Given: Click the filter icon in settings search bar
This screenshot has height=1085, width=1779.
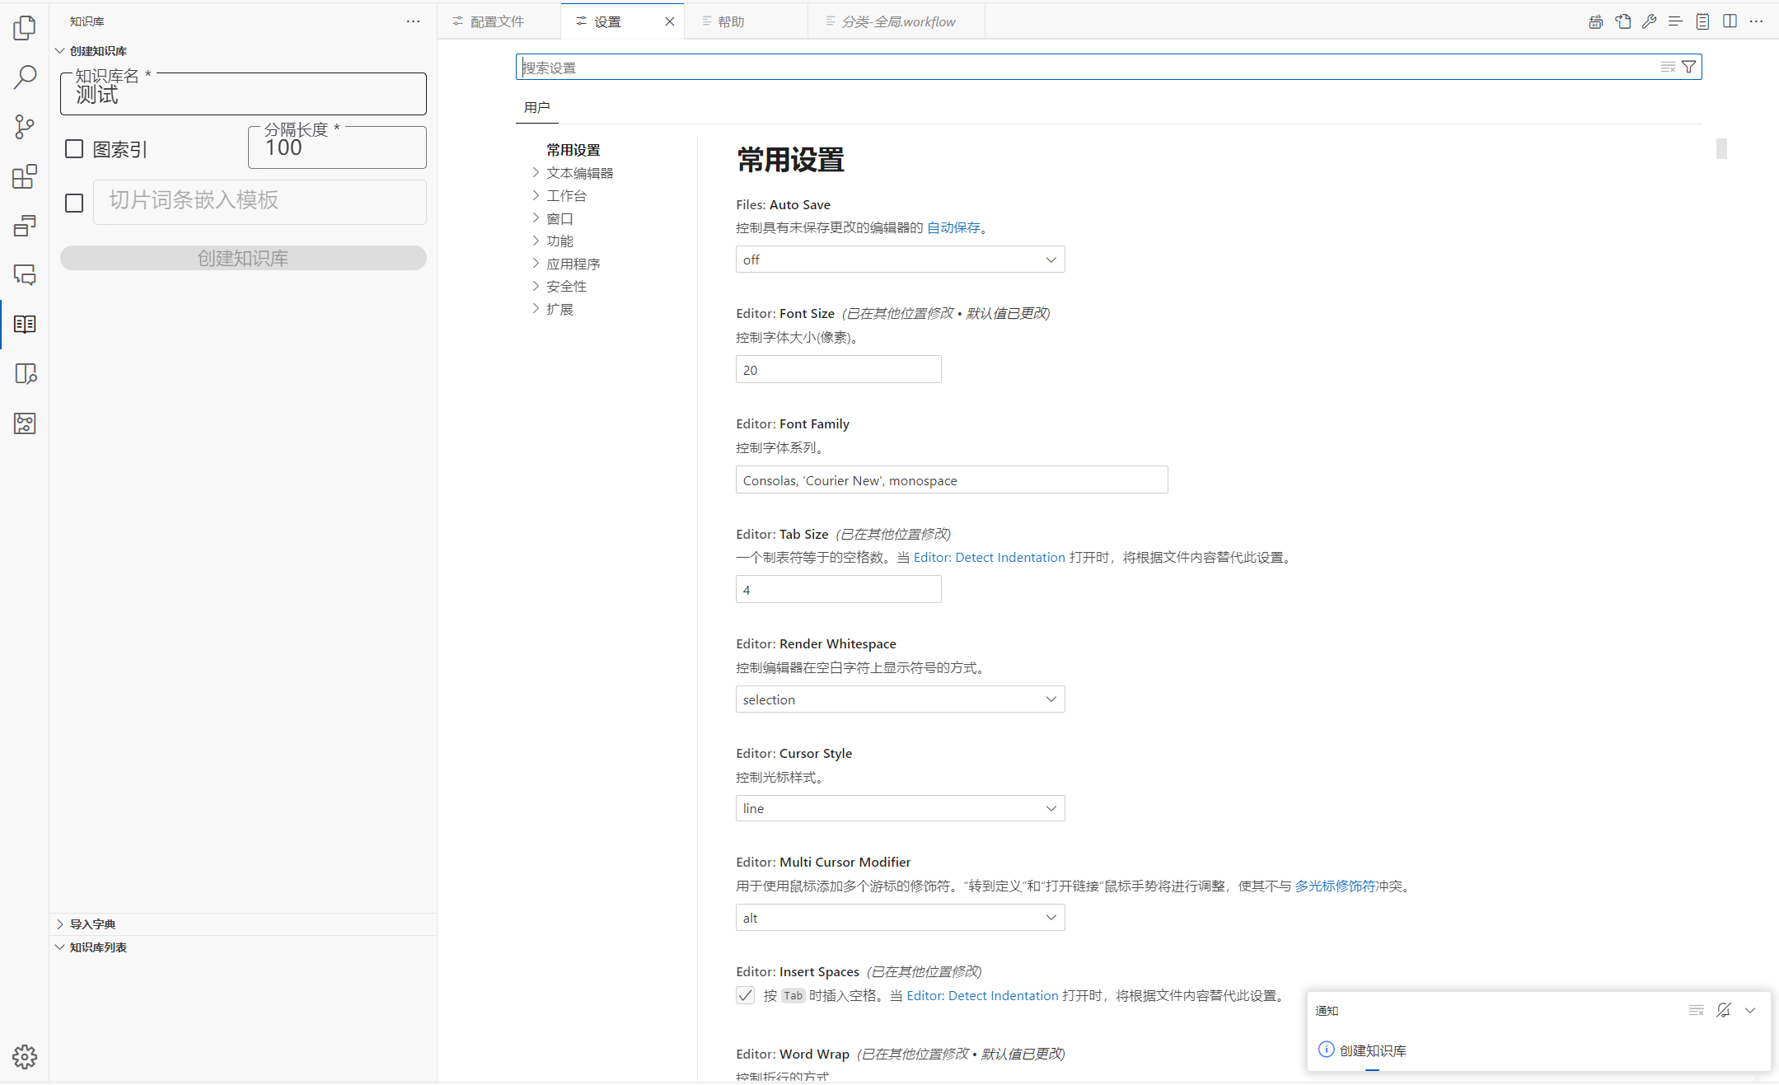Looking at the screenshot, I should point(1688,67).
